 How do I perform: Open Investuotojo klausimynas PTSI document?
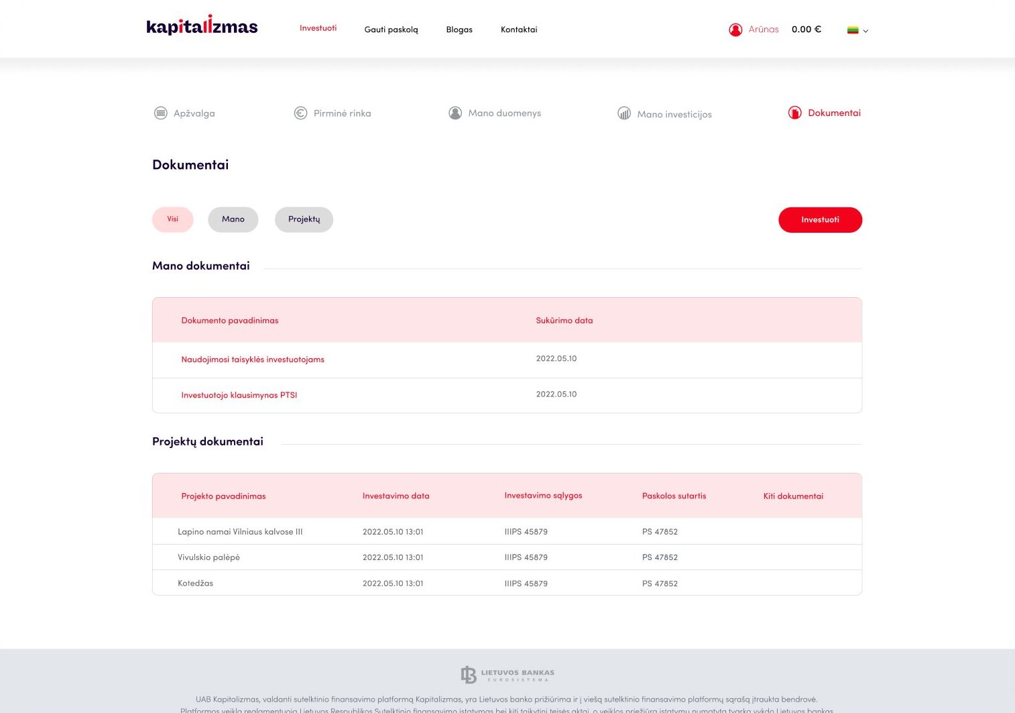tap(239, 395)
